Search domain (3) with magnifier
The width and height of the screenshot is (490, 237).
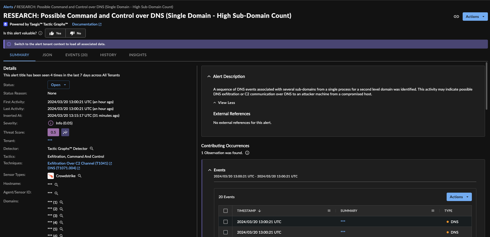tap(61, 216)
